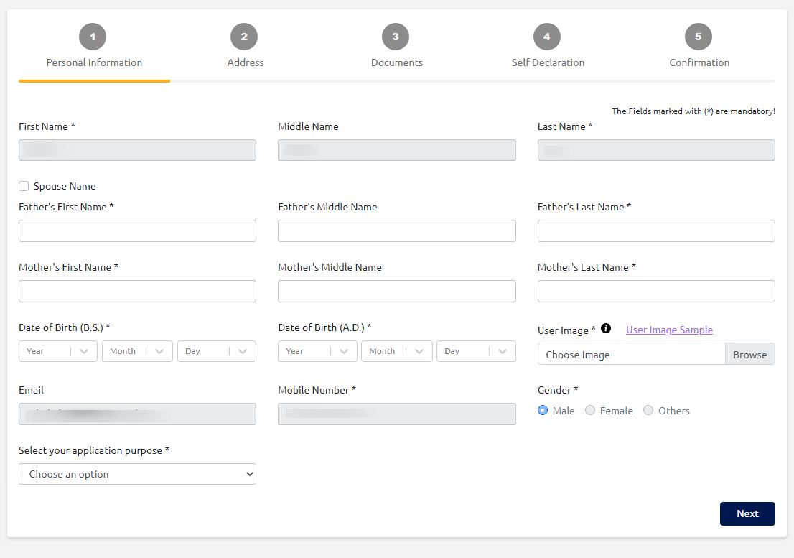Select step 5 circle for Confirmation
The height and width of the screenshot is (558, 794).
click(699, 37)
